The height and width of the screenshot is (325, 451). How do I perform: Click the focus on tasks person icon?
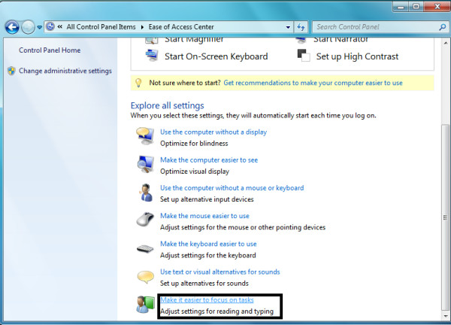(146, 304)
